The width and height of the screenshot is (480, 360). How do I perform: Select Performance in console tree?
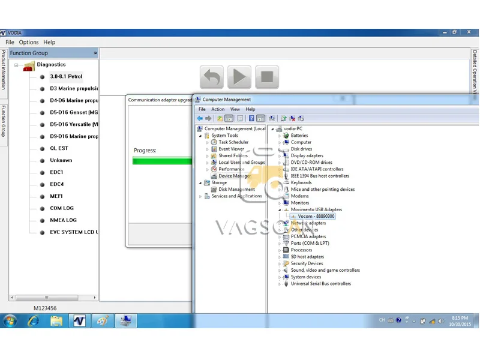pos(232,169)
